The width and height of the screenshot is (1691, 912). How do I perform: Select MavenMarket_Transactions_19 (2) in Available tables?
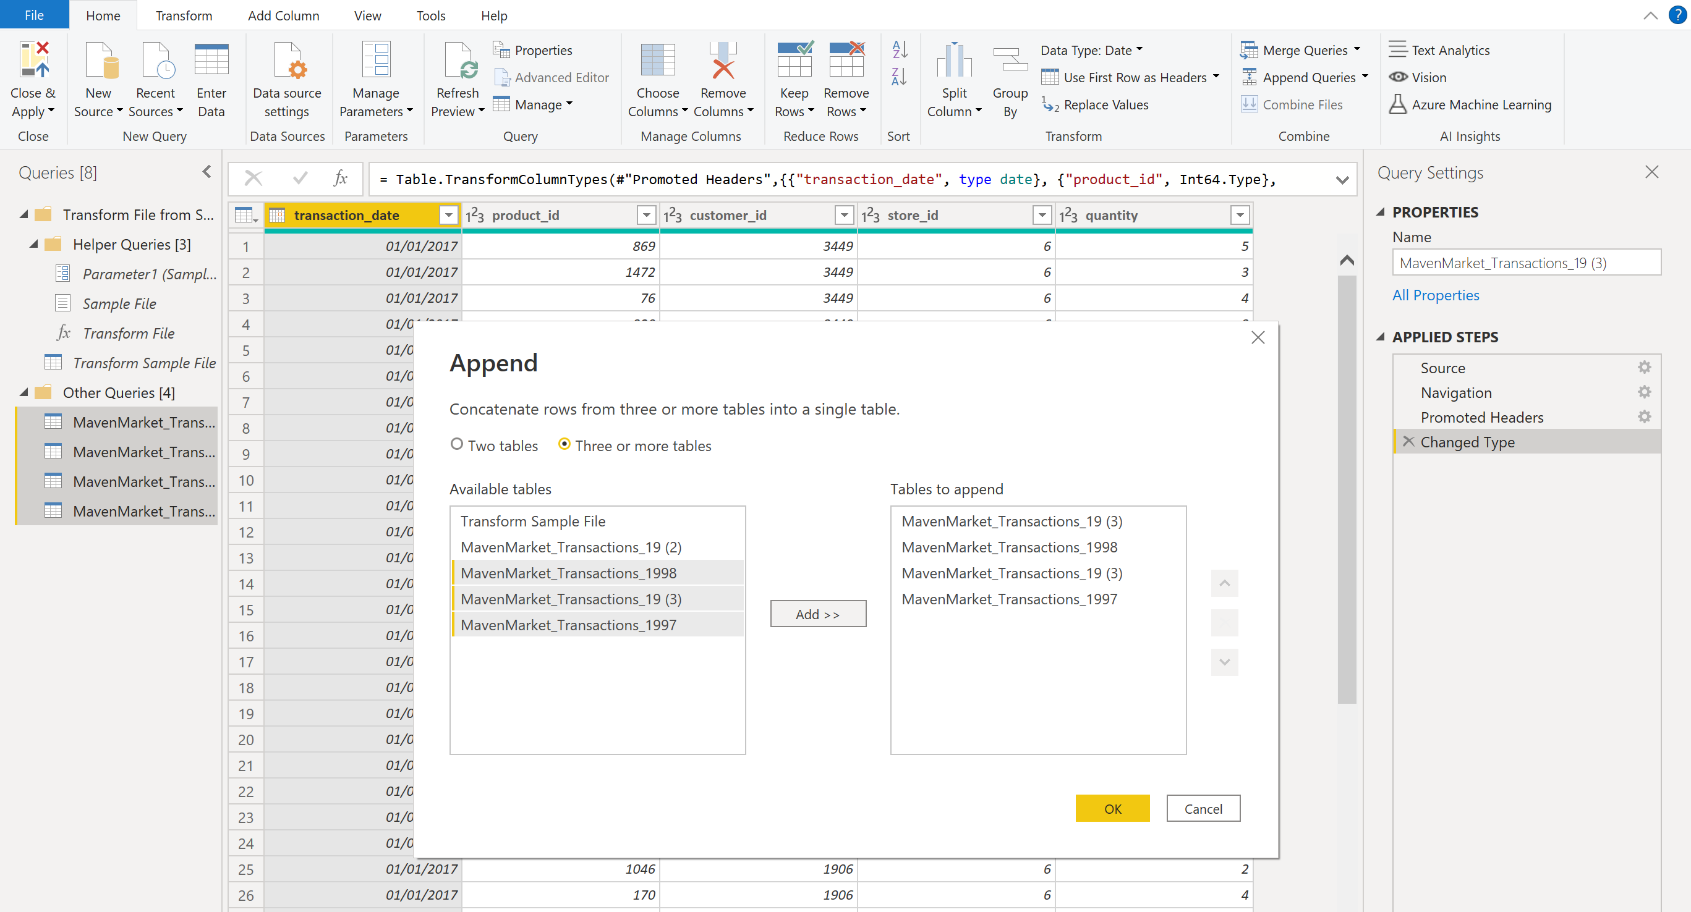point(597,547)
